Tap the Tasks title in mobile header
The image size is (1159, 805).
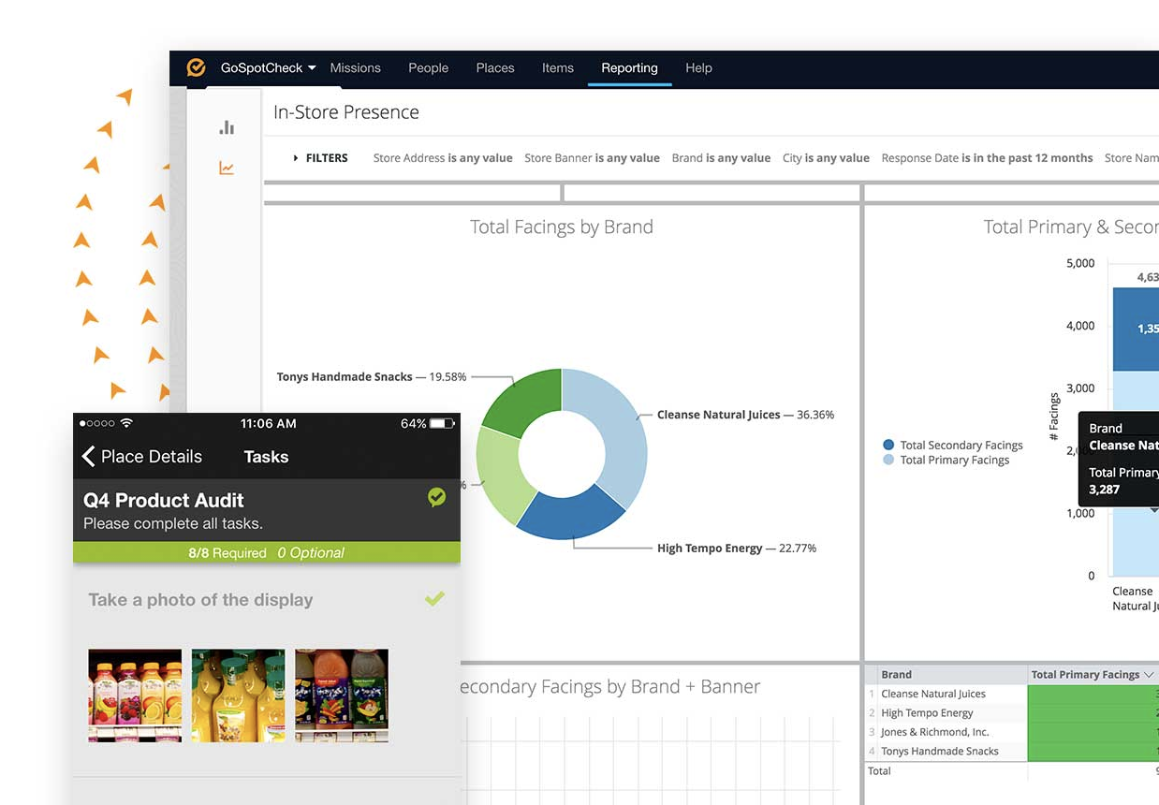pos(266,457)
